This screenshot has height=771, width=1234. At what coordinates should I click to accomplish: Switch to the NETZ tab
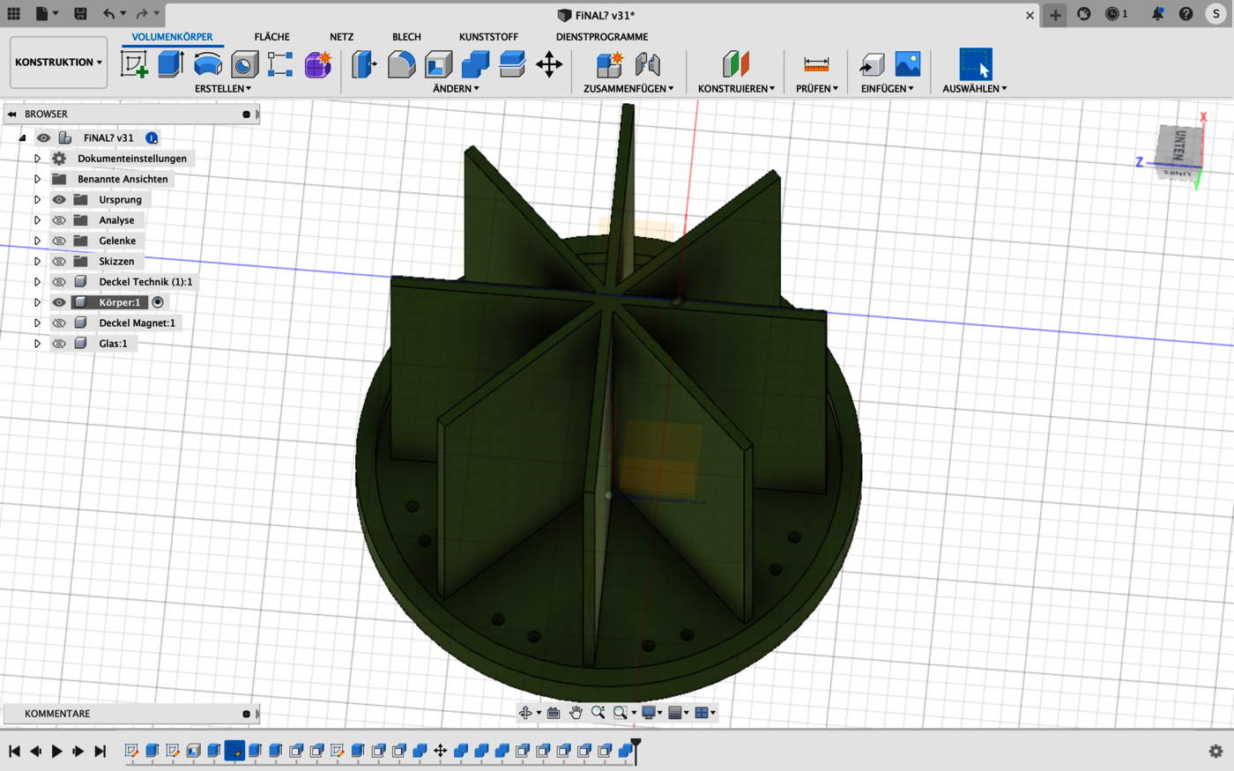pos(341,37)
